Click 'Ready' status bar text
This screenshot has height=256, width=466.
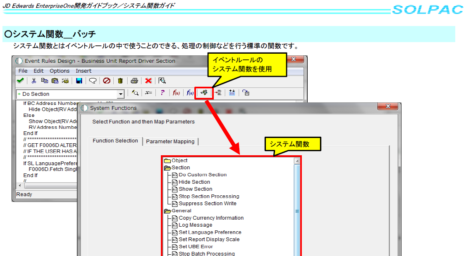(x=24, y=194)
